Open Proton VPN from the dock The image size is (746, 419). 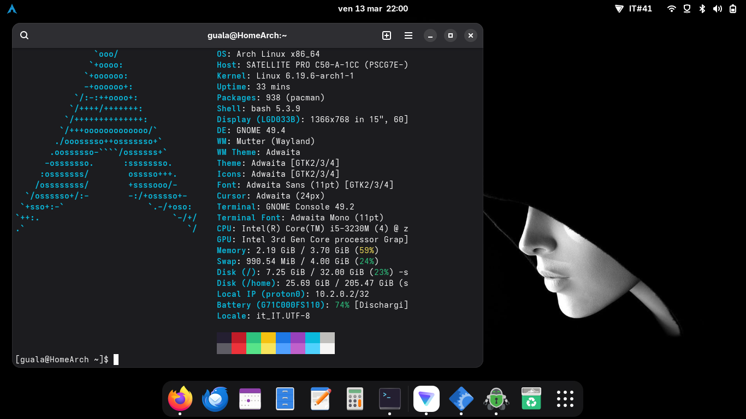pos(426,399)
